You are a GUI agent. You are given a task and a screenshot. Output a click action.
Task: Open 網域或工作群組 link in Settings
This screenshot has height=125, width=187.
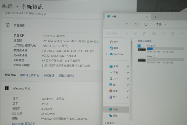pos(30,75)
